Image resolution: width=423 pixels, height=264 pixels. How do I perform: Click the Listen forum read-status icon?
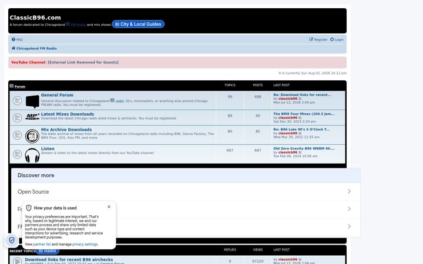[17, 154]
